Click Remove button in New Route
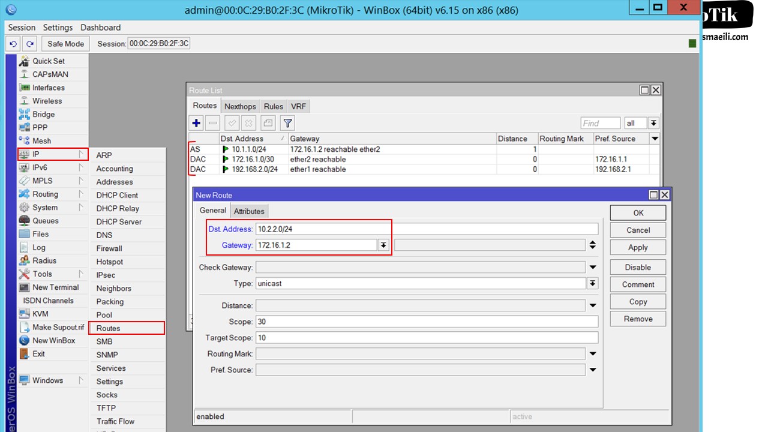Viewport: 768px width, 432px height. [638, 319]
